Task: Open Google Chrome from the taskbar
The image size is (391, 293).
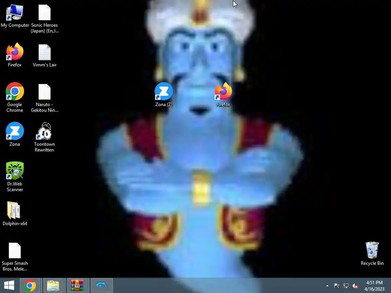Action: coord(30,285)
